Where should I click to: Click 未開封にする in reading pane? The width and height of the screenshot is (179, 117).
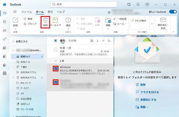[146, 100]
